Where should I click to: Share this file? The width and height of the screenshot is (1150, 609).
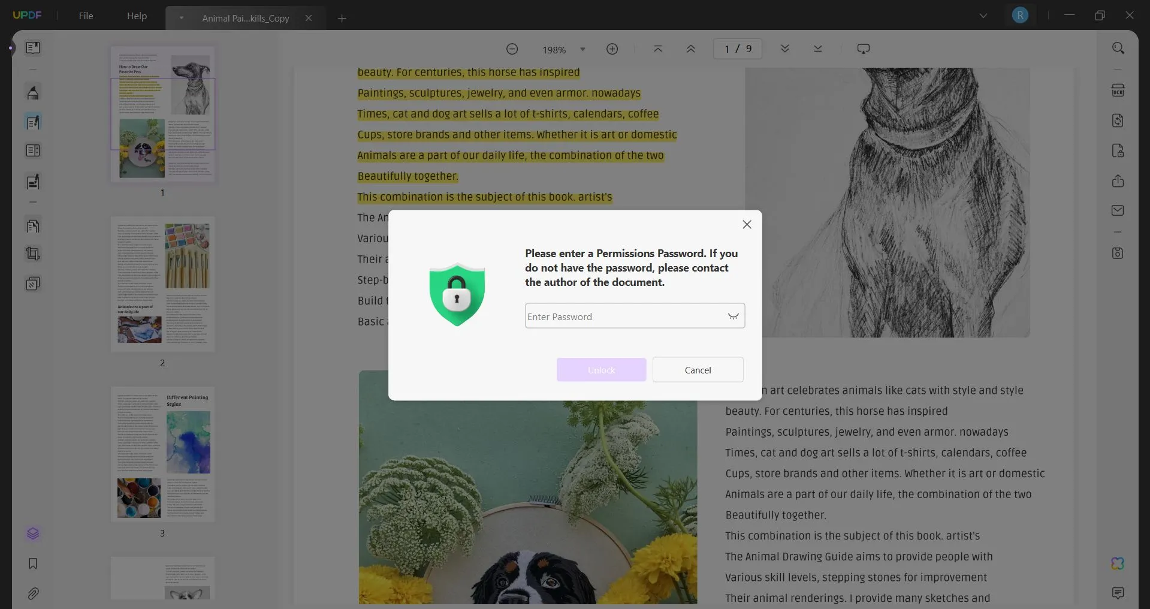1118,181
